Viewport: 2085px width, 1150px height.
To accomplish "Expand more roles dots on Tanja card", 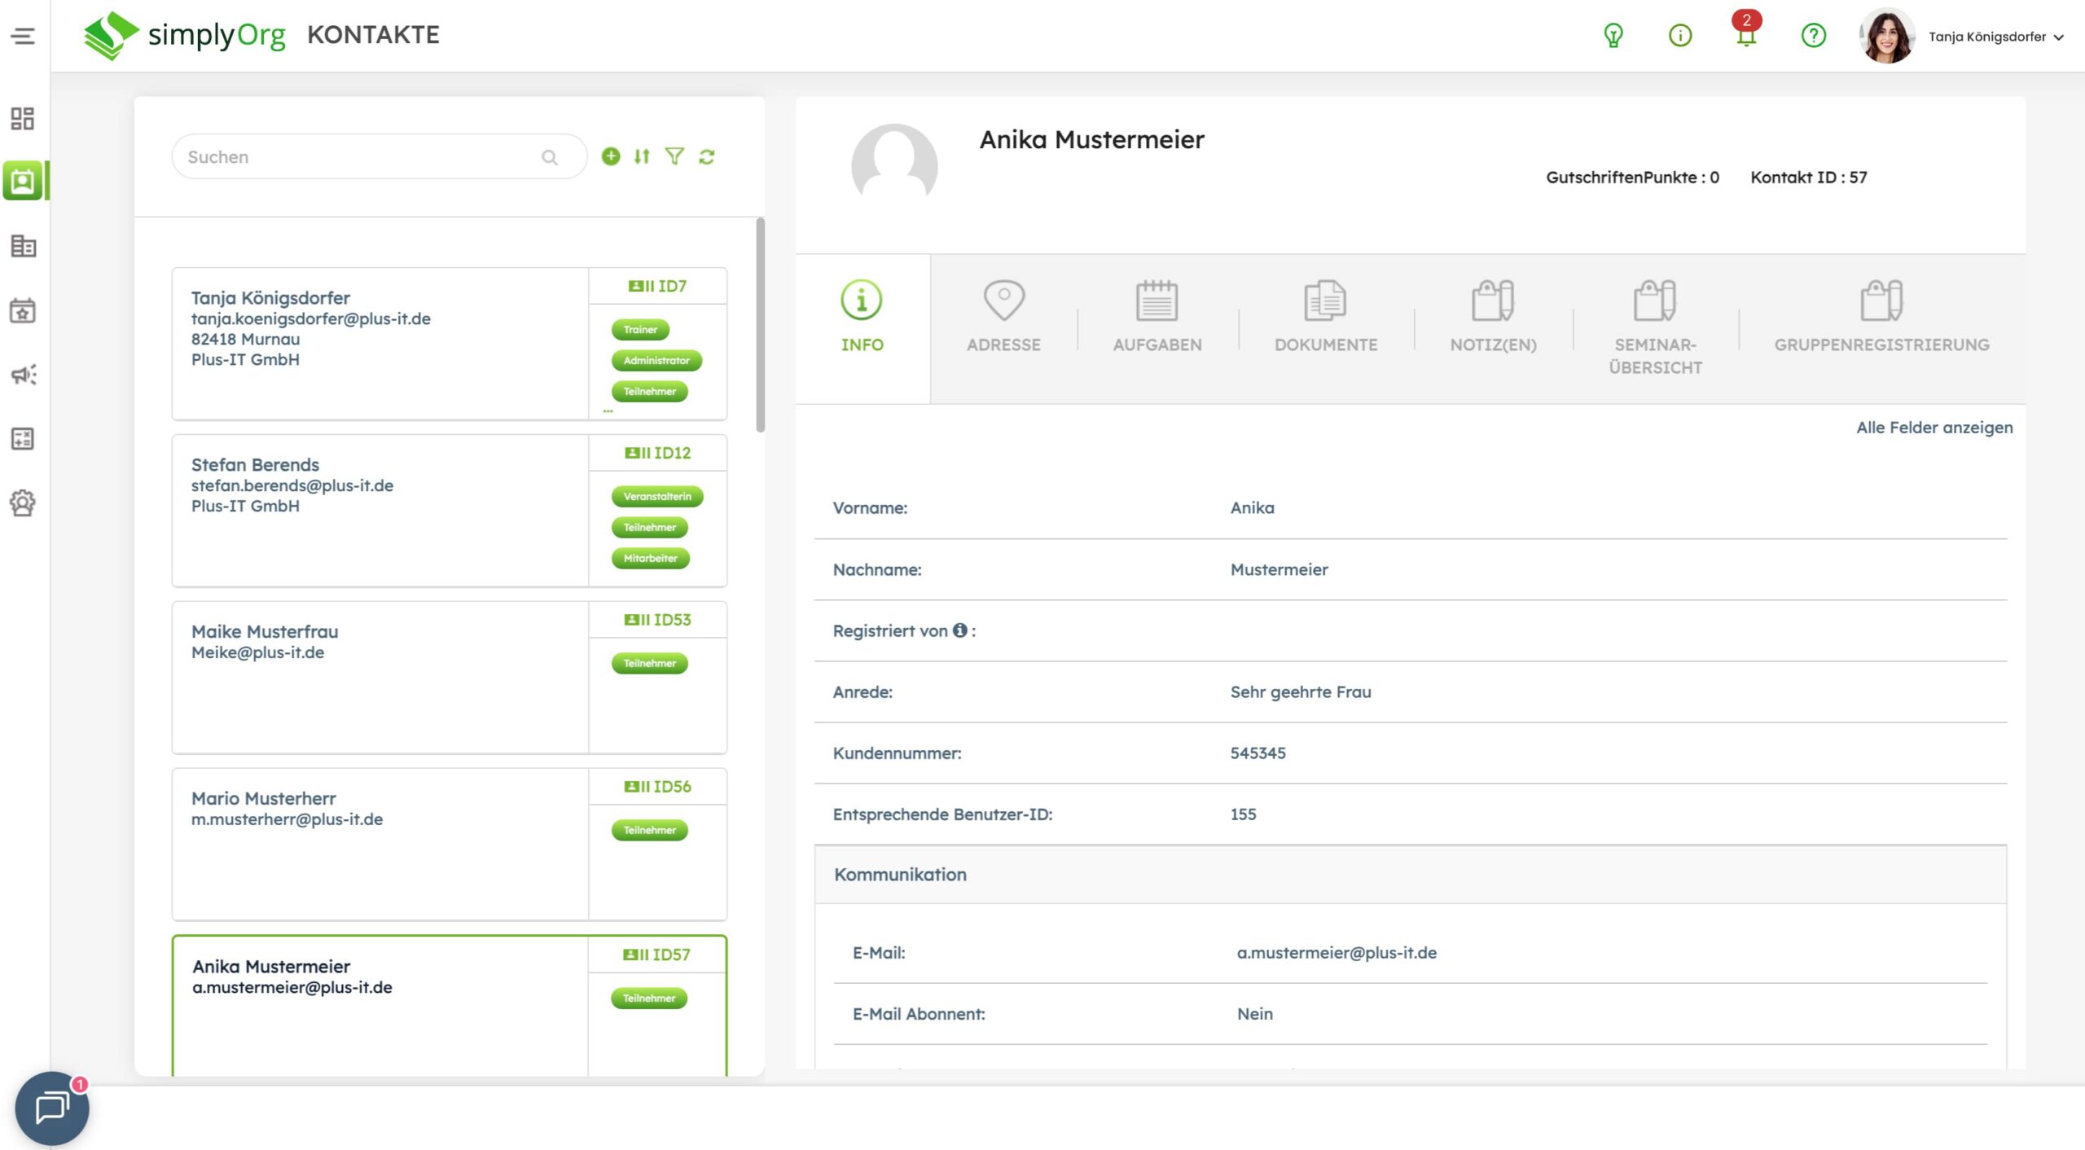I will point(608,411).
